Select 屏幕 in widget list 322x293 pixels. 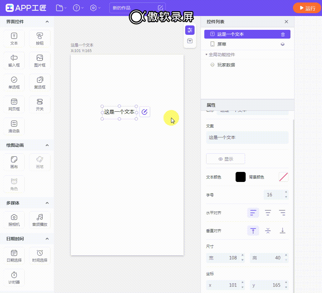coord(247,44)
